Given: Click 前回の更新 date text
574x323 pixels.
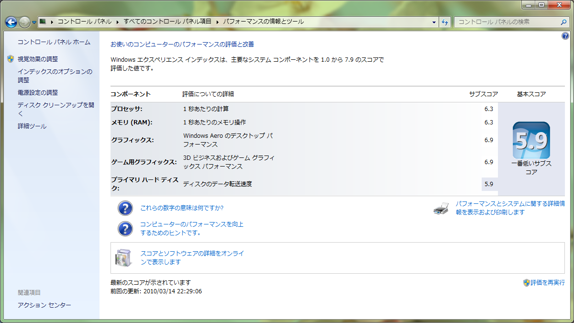Looking at the screenshot, I should [x=156, y=291].
